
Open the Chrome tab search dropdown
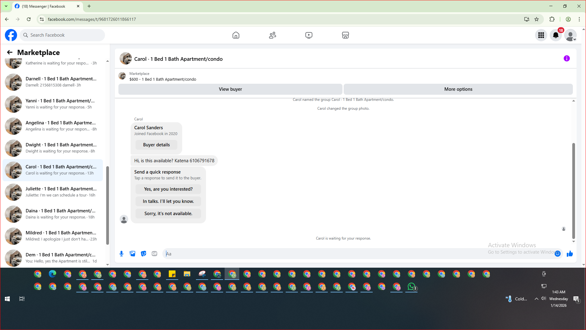pyautogui.click(x=6, y=6)
